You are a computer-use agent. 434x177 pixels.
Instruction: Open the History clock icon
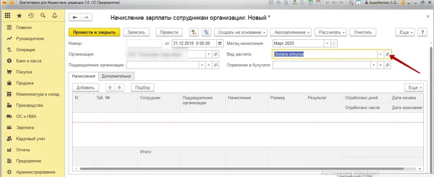tap(31, 16)
